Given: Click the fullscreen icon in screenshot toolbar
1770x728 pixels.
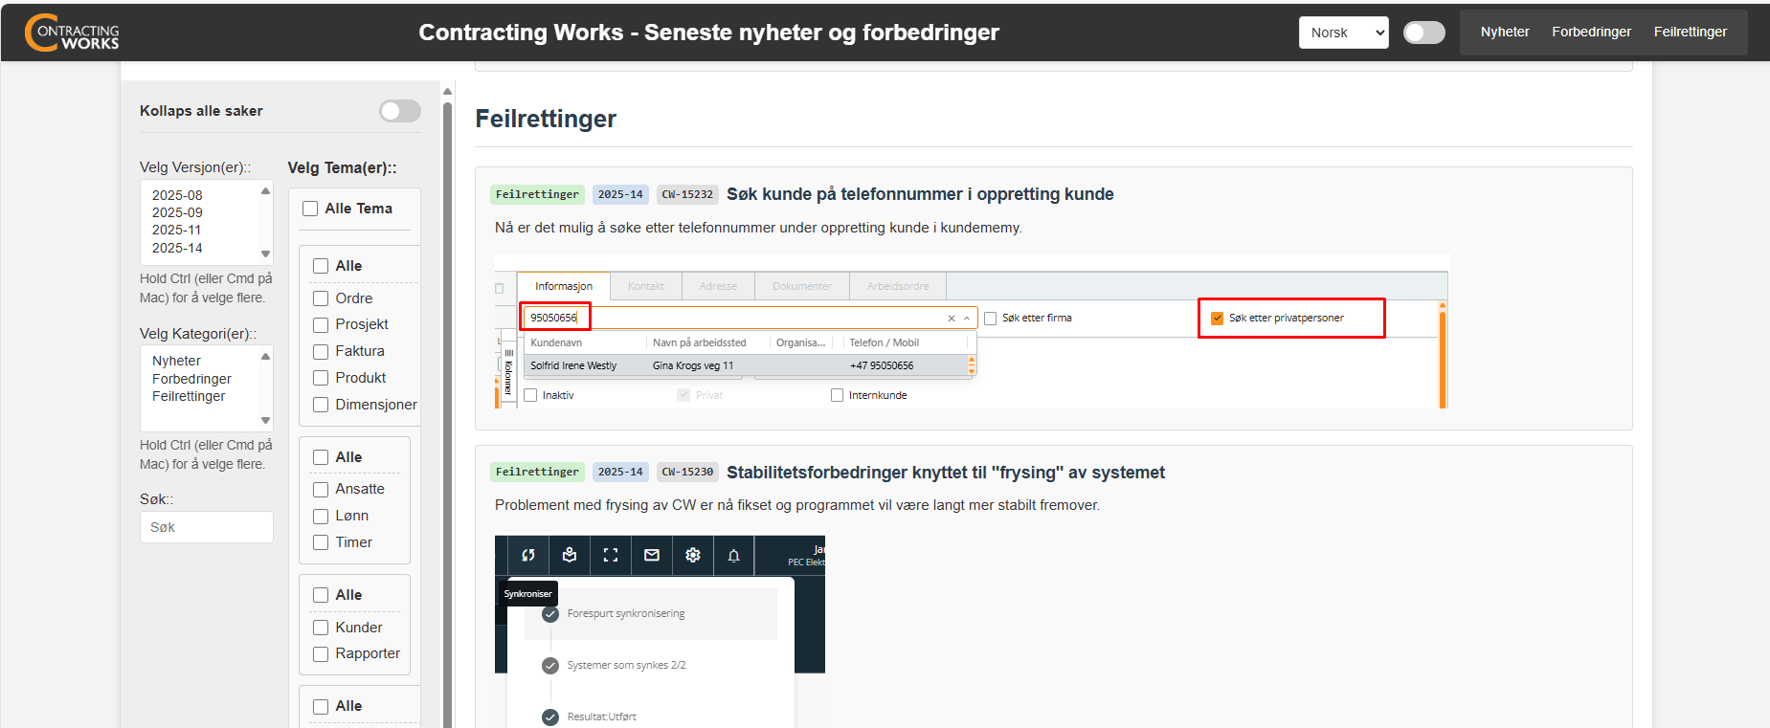Looking at the screenshot, I should tap(611, 555).
